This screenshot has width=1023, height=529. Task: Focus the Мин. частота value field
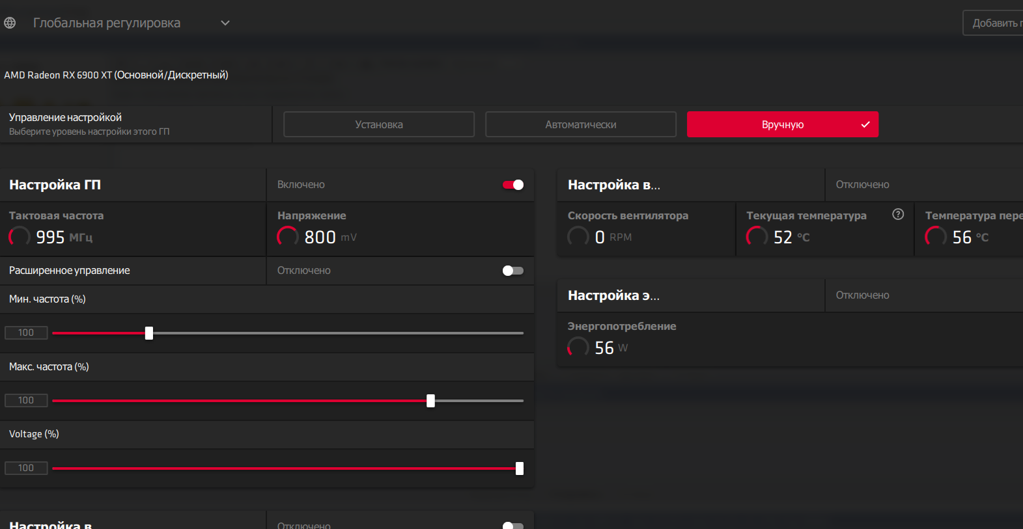(26, 333)
